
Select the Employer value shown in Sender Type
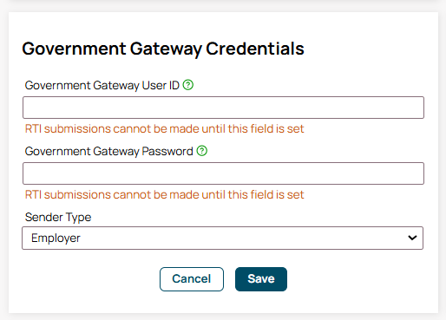56,238
